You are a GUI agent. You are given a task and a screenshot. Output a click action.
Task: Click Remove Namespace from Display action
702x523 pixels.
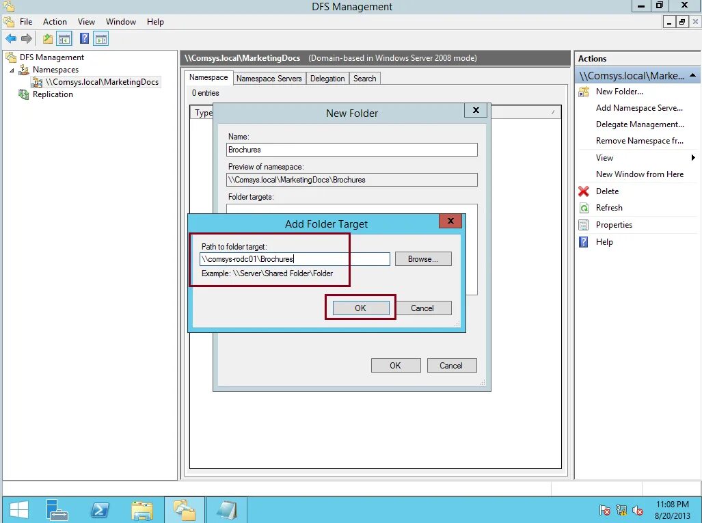pos(639,141)
